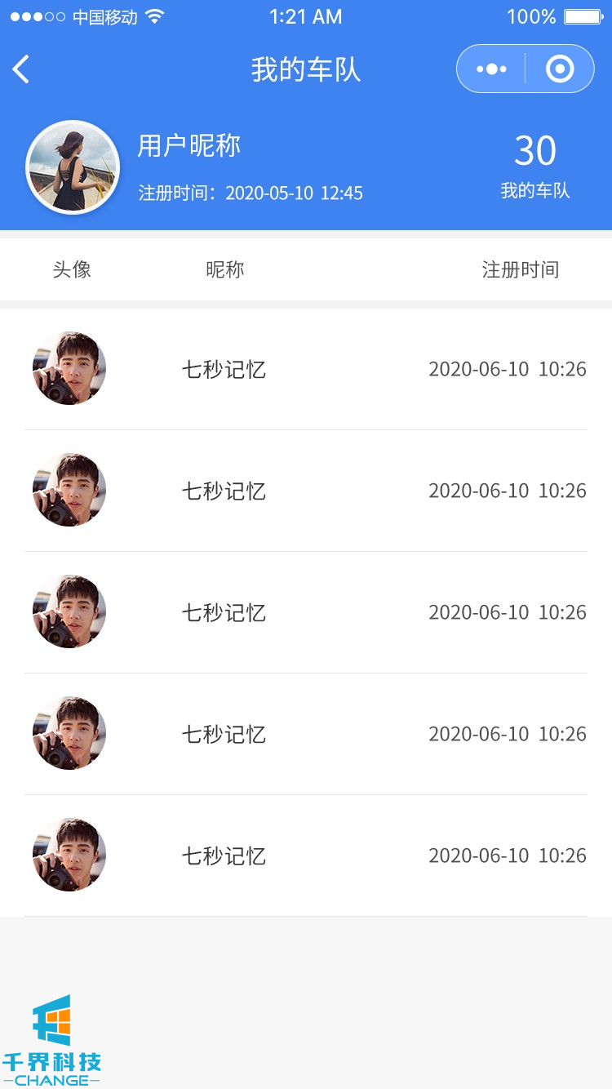This screenshot has height=1089, width=612.
Task: Tap the first team member's avatar
Action: coord(69,368)
